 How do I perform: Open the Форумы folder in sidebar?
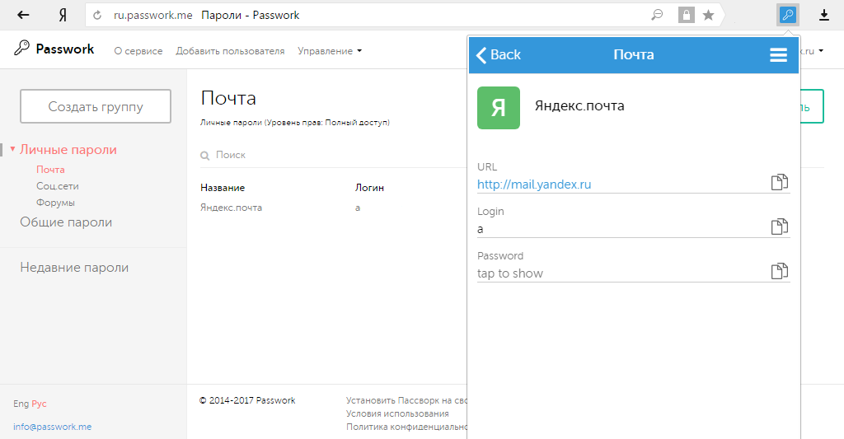(55, 203)
